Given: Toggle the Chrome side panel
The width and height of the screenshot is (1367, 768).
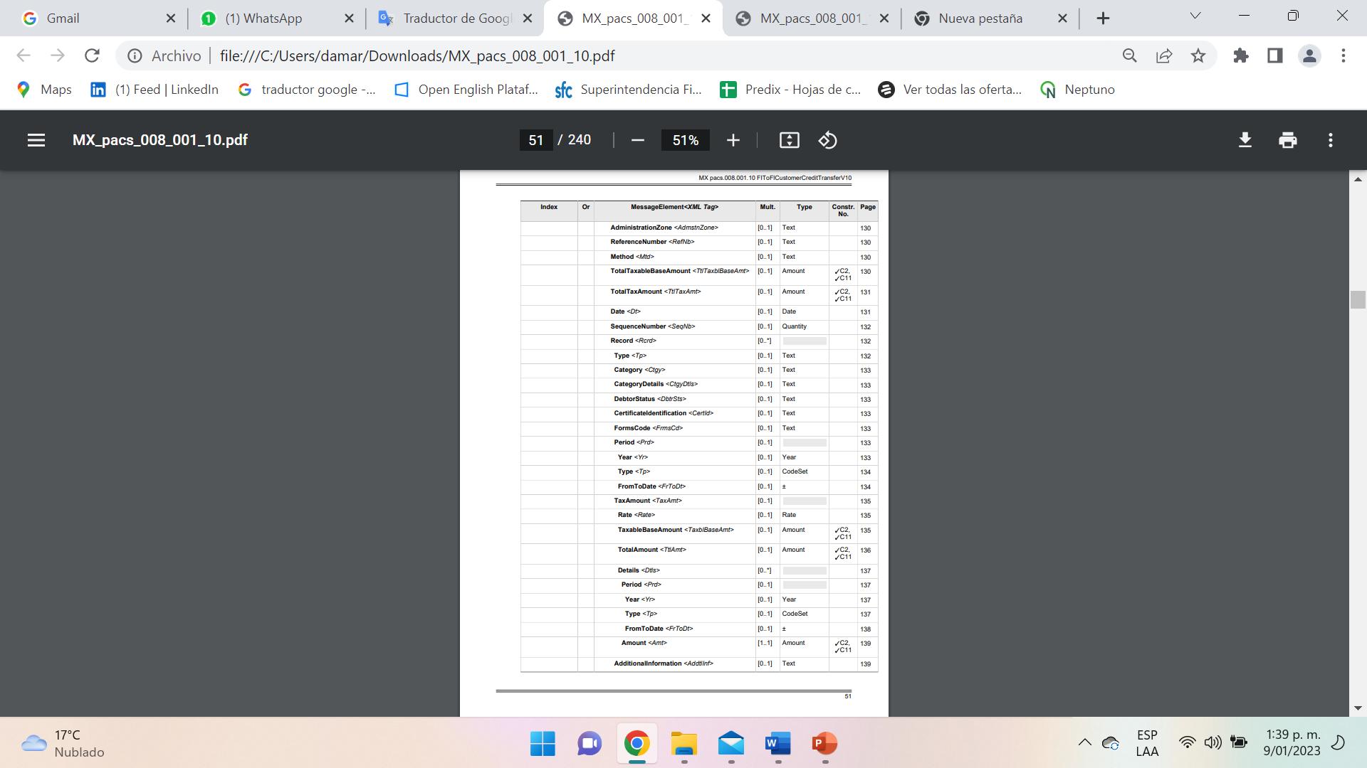Looking at the screenshot, I should point(1275,55).
